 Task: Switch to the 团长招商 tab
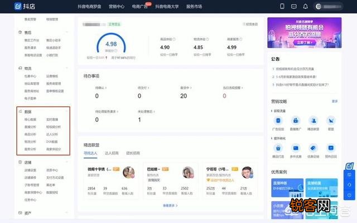click(133, 153)
